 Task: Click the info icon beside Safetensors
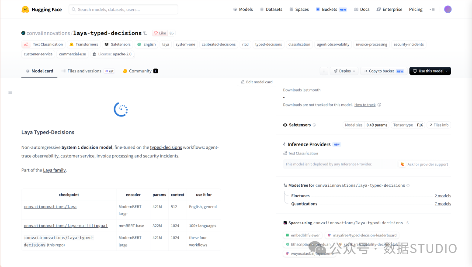(x=314, y=125)
